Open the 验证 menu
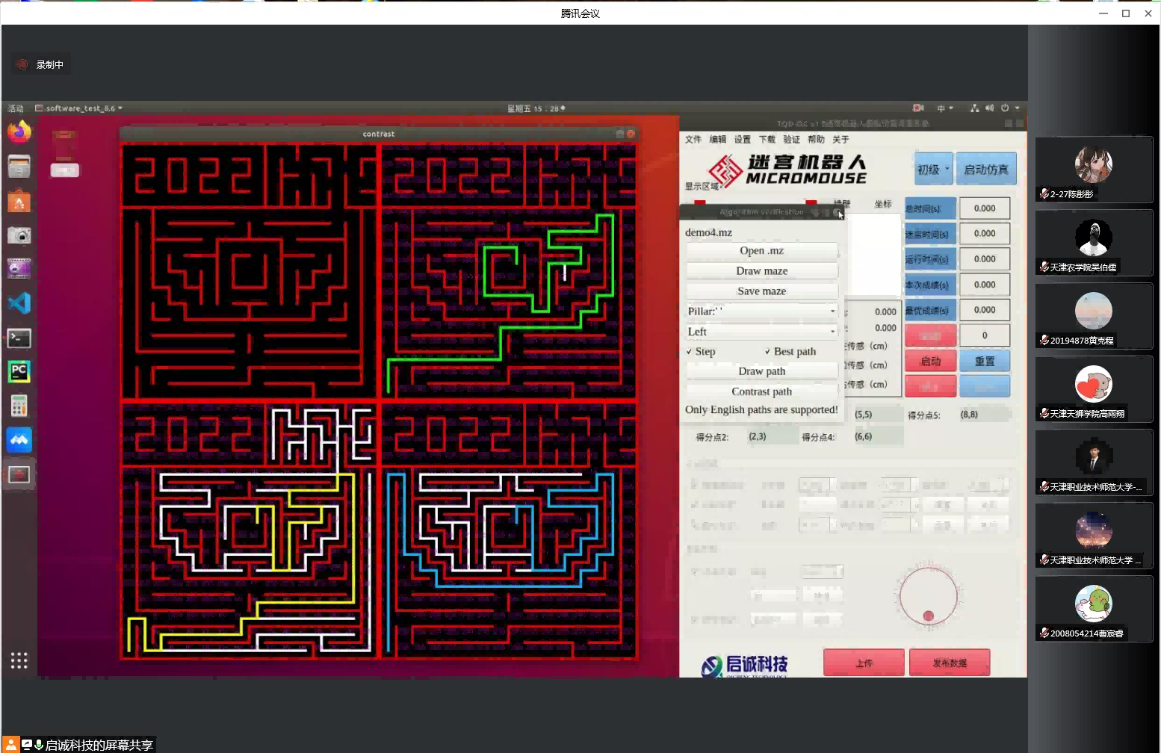The image size is (1161, 753). click(791, 140)
